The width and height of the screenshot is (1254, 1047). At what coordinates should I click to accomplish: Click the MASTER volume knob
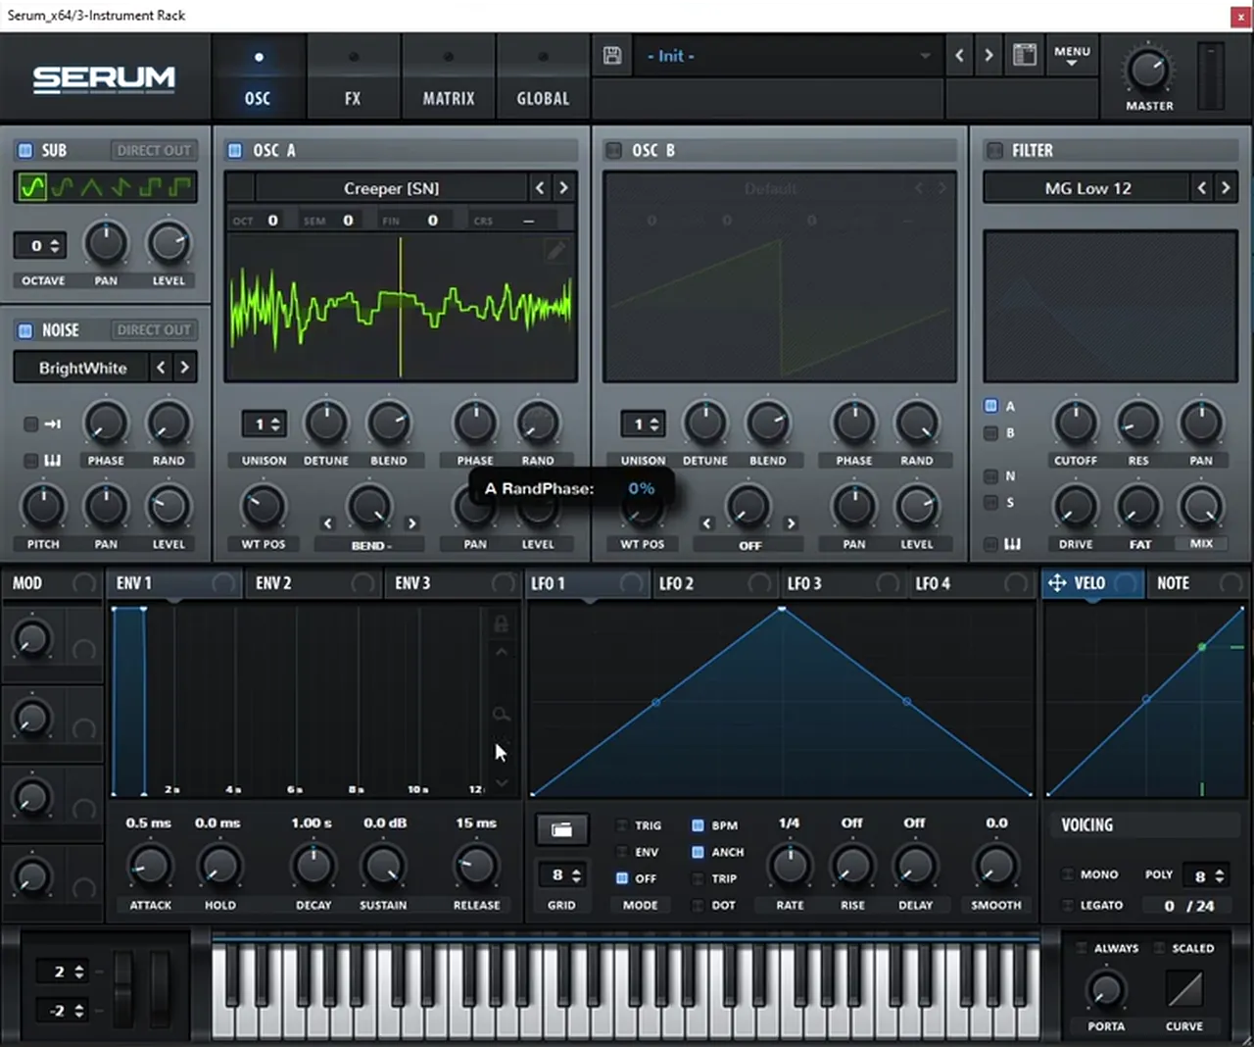1147,71
